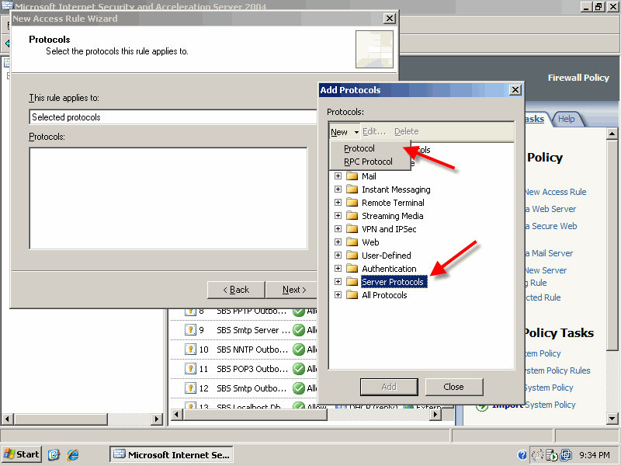621x466 pixels.
Task: Click the Import System Policy link
Action: click(533, 405)
